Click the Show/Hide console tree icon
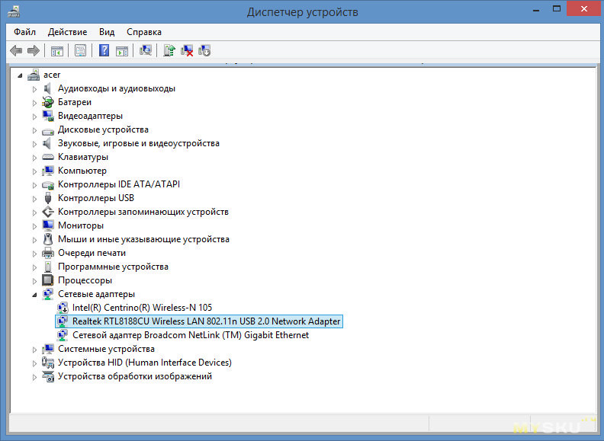Image resolution: width=604 pixels, height=441 pixels. tap(56, 50)
